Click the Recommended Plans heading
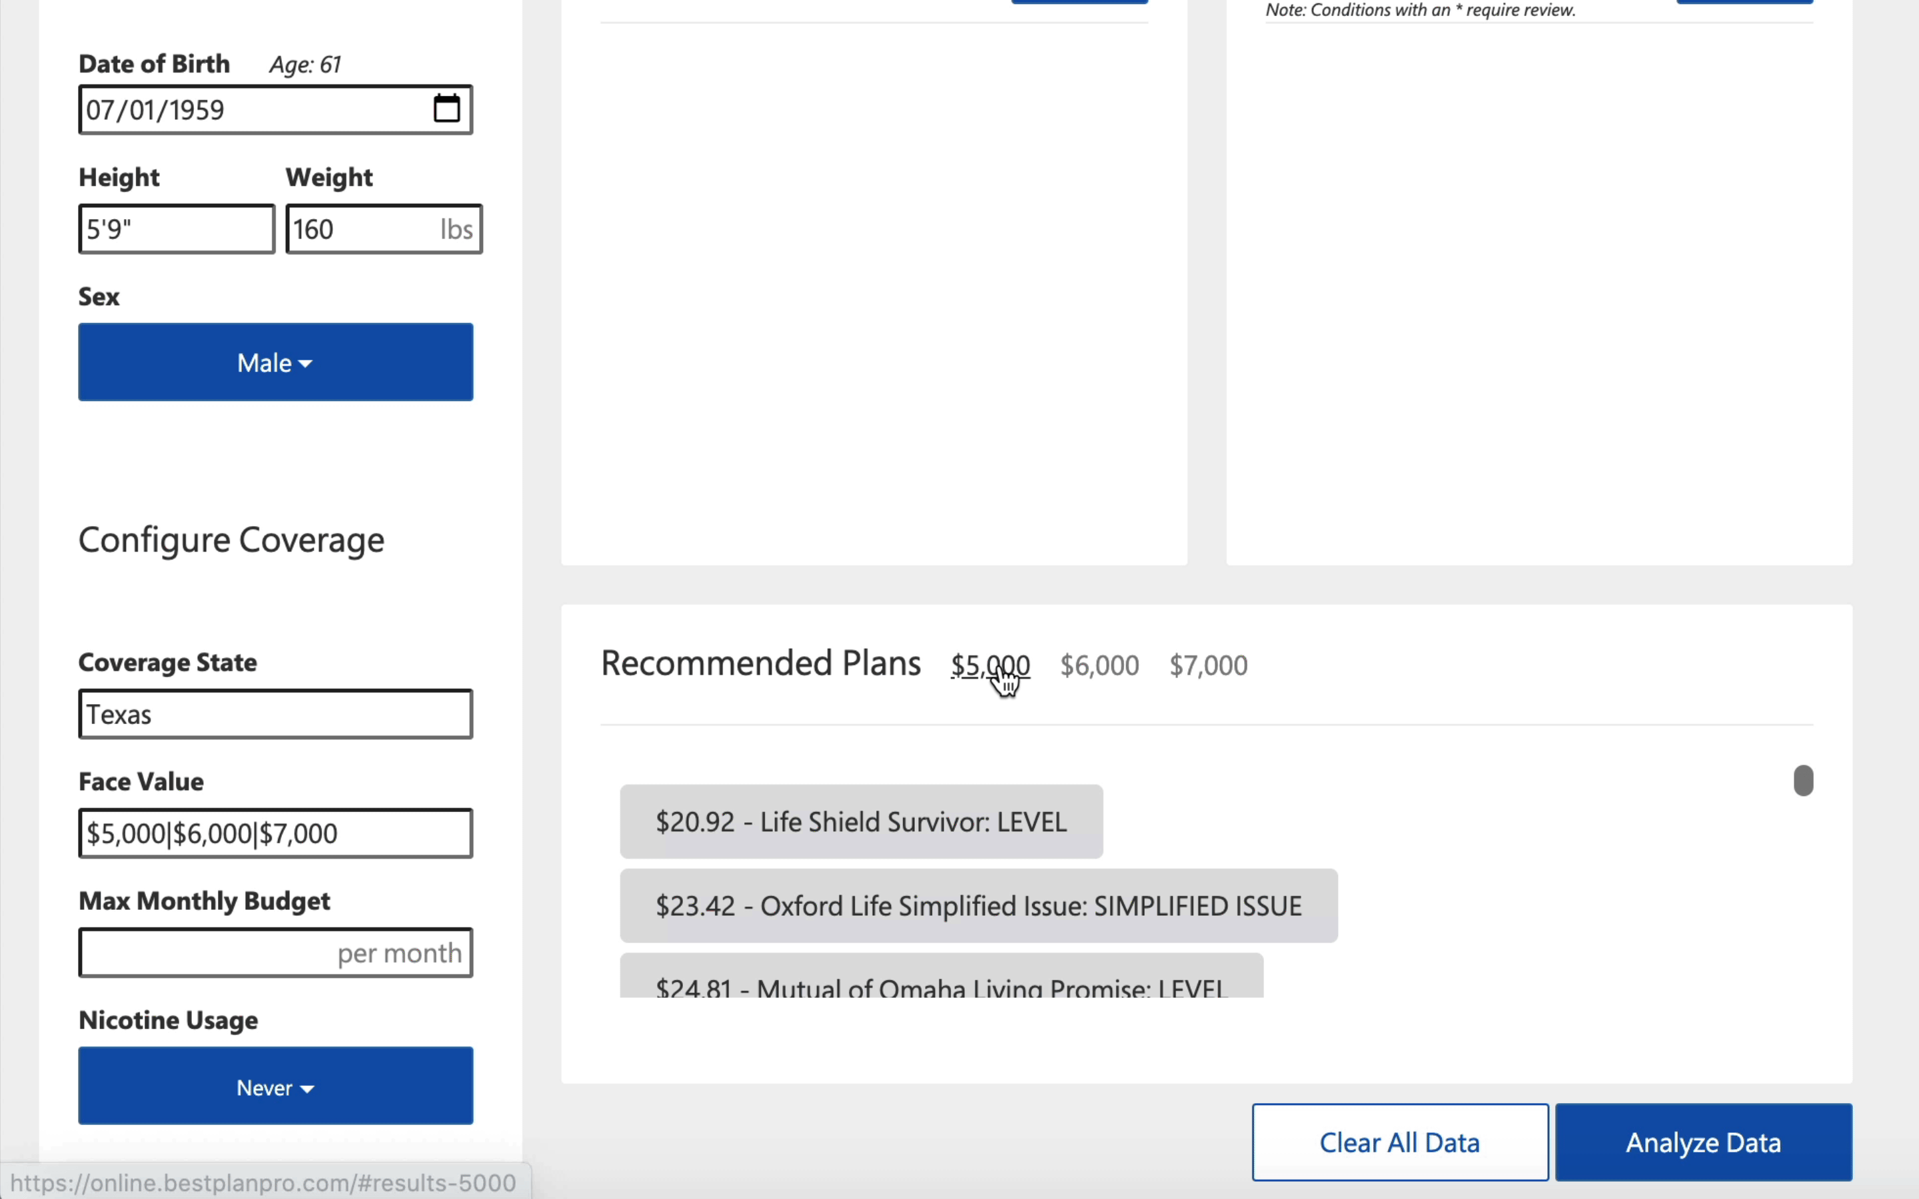 pos(760,663)
